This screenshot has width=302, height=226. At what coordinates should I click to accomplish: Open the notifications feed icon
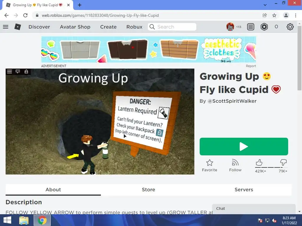[x=251, y=27]
